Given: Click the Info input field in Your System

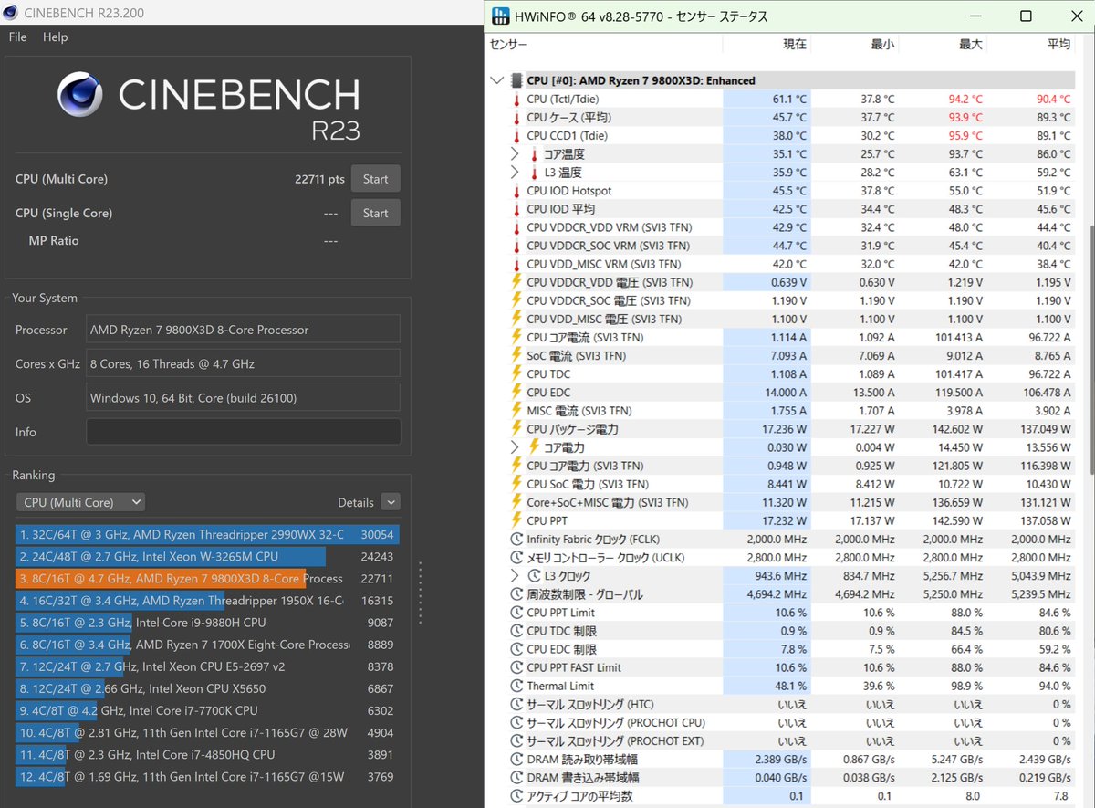Looking at the screenshot, I should pos(244,432).
